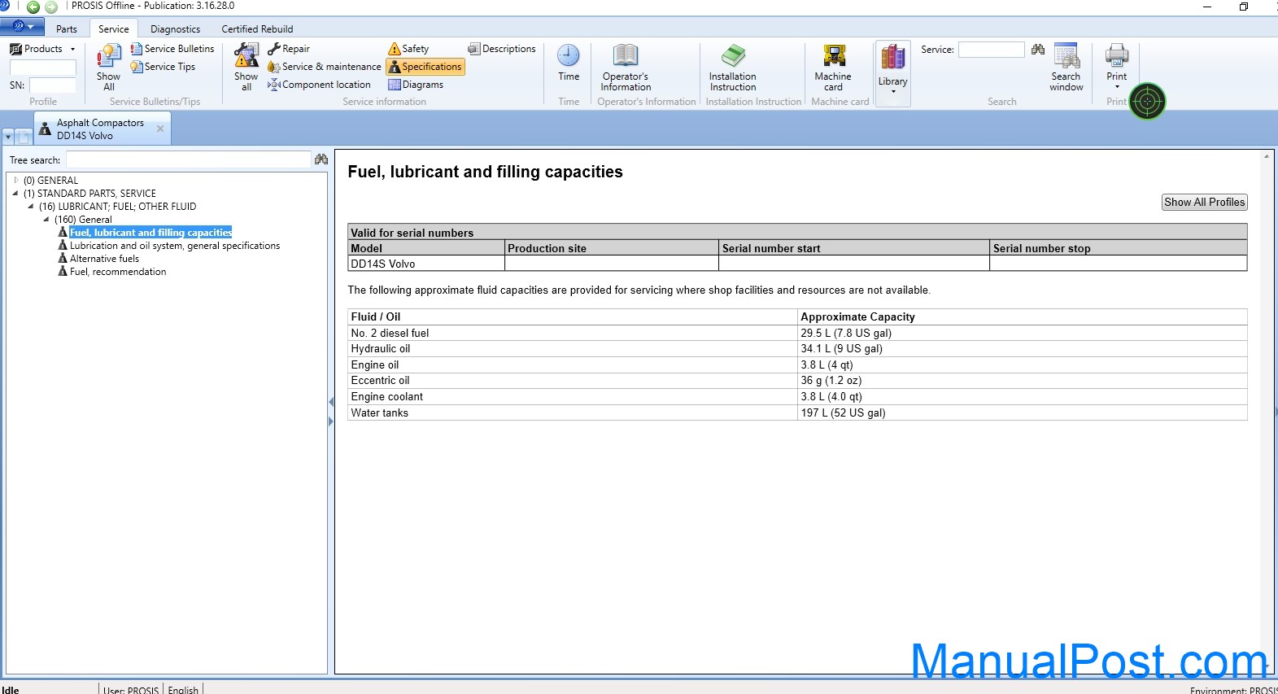Click the Water tanks row label

point(379,412)
